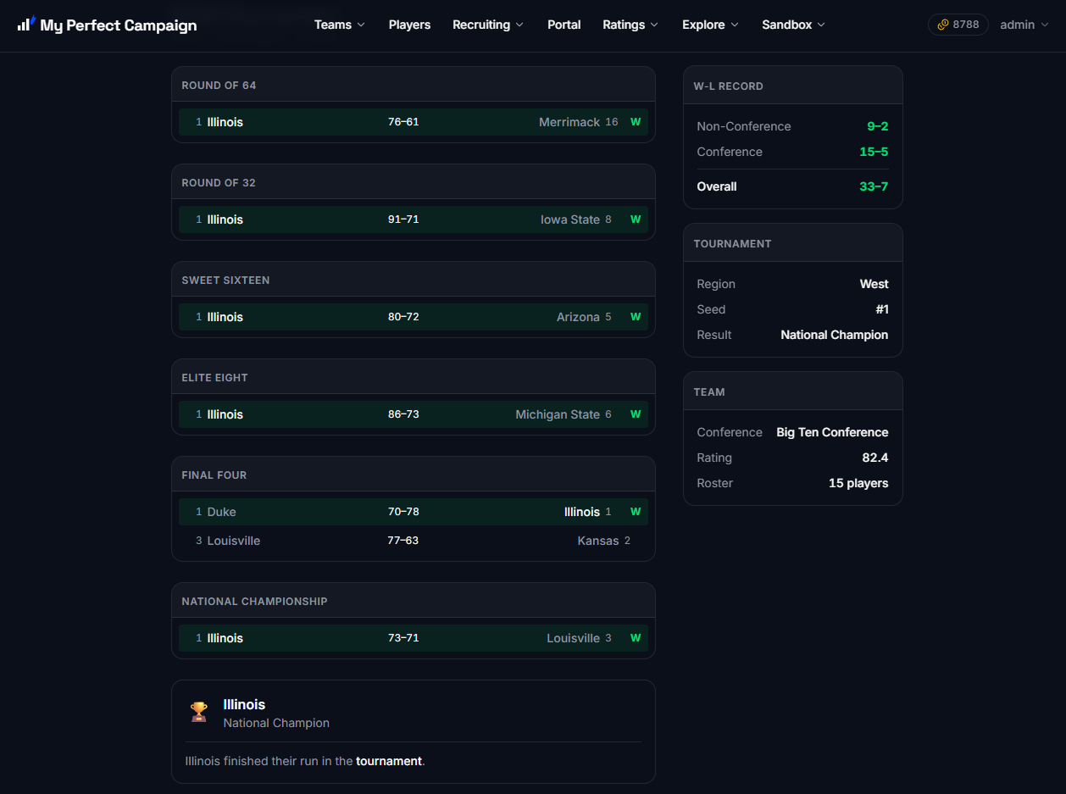
Task: Open Duke in the Final Four
Action: (222, 512)
